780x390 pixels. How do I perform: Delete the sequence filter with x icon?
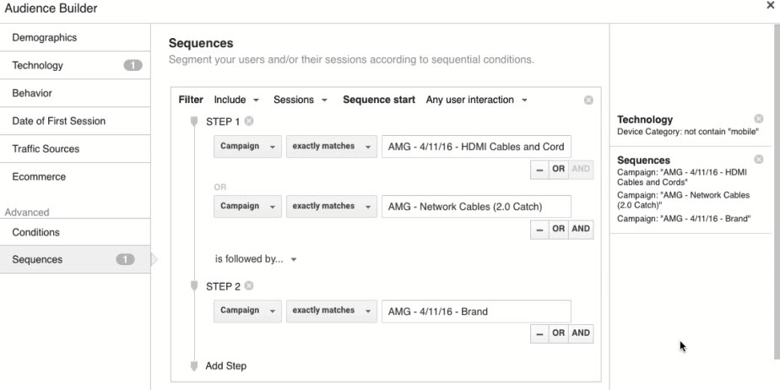click(x=588, y=100)
